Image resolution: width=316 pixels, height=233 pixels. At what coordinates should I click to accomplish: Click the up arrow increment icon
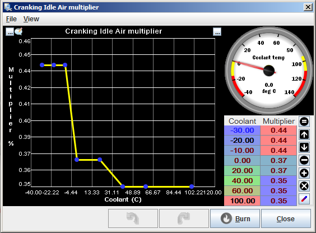pos(304,134)
